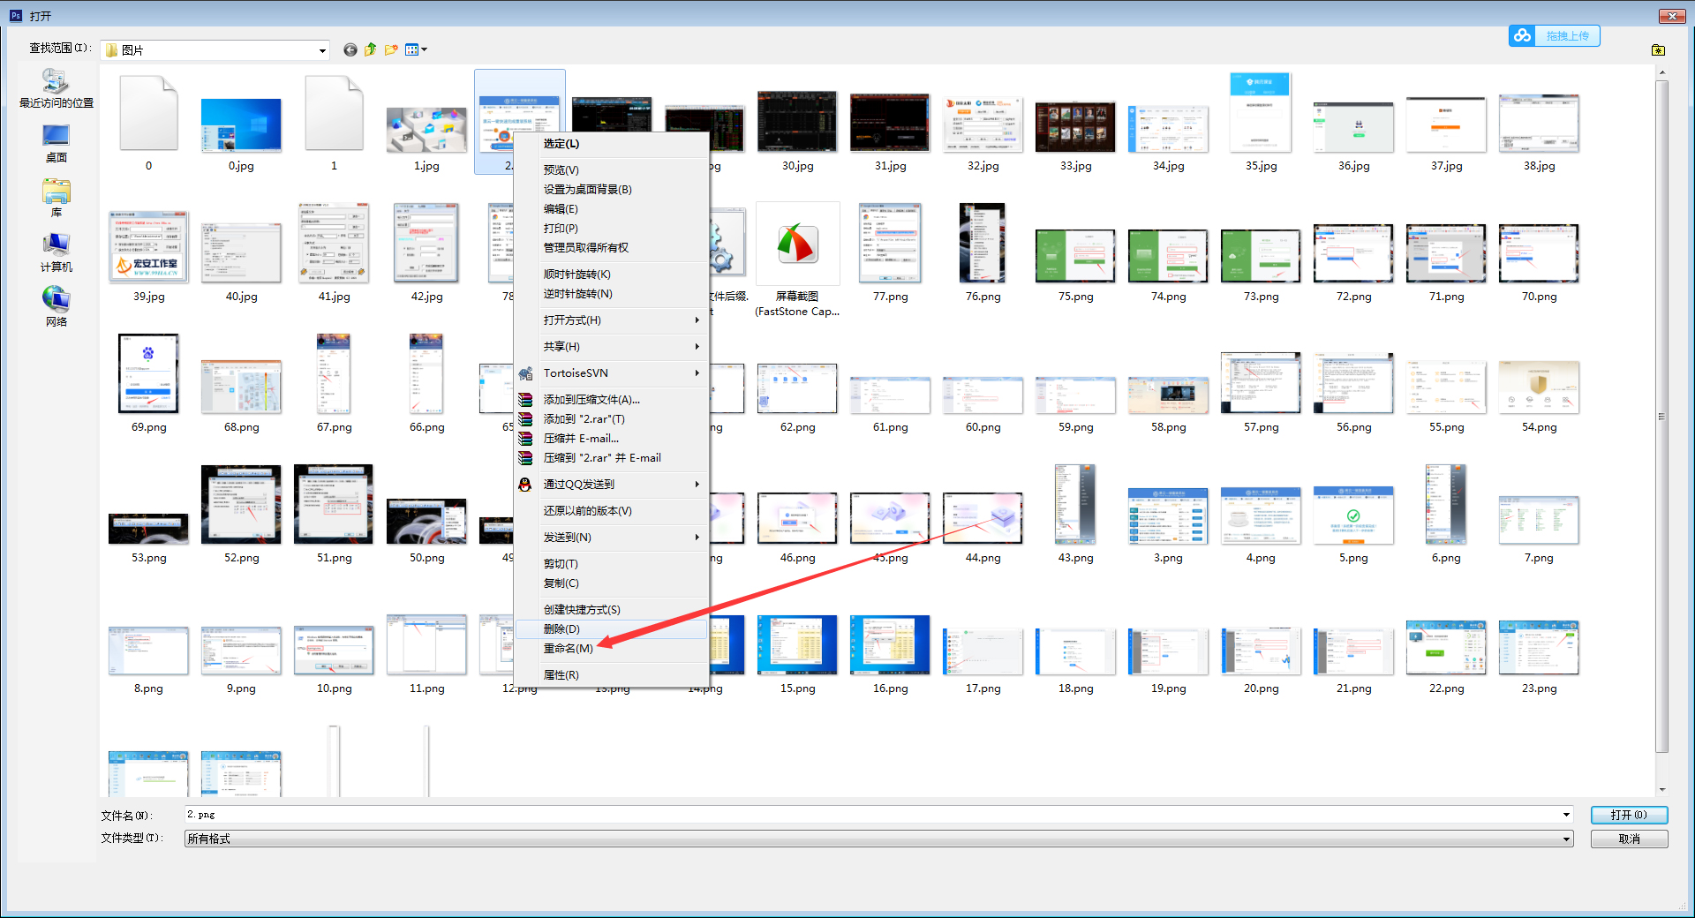Viewport: 1695px width, 918px height.
Task: Open the Views dropdown arrow
Action: [x=422, y=49]
